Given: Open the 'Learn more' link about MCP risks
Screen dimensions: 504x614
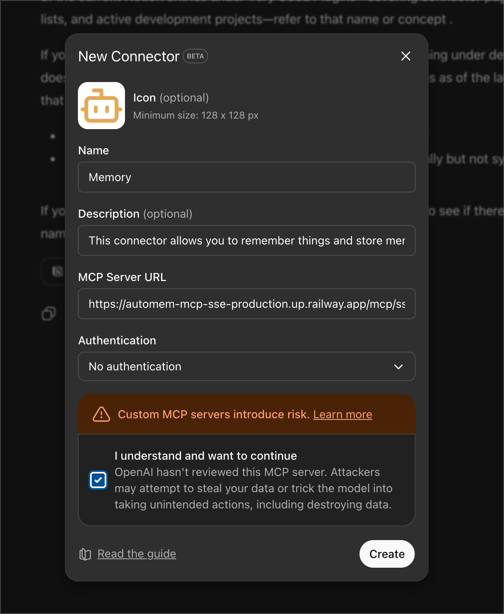Looking at the screenshot, I should [x=342, y=414].
